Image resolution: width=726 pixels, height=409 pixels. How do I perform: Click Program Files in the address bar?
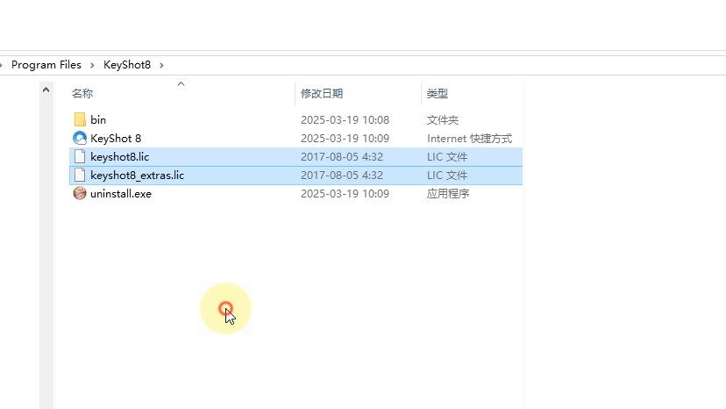pos(46,65)
